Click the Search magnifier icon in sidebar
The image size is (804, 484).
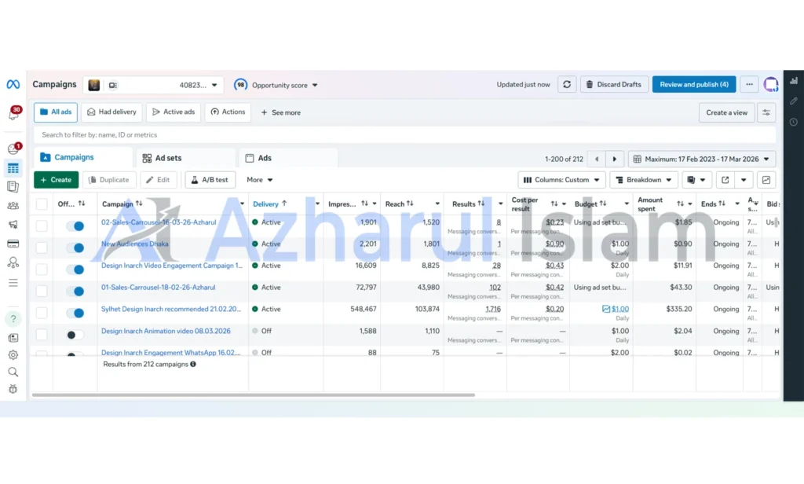(x=13, y=372)
